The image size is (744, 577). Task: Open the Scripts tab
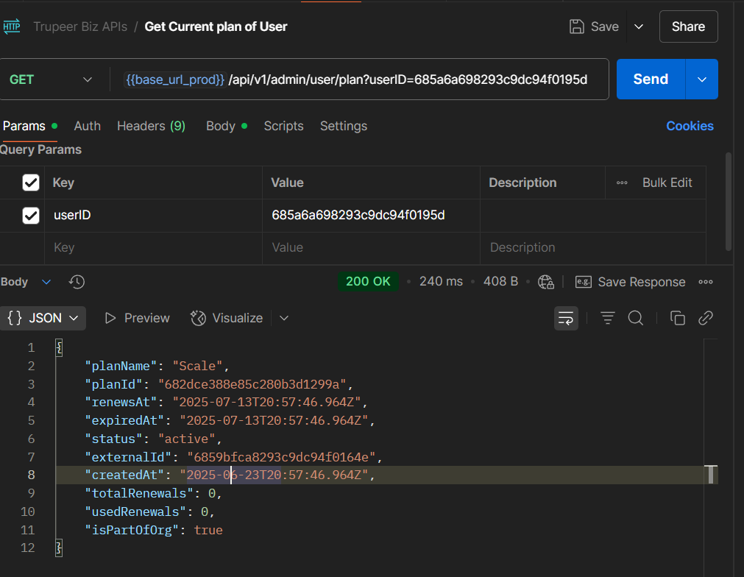coord(283,126)
